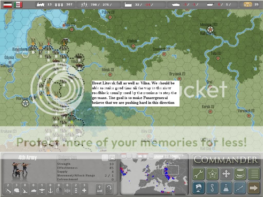
Task: Open the globe map overview button
Action: 199,188
